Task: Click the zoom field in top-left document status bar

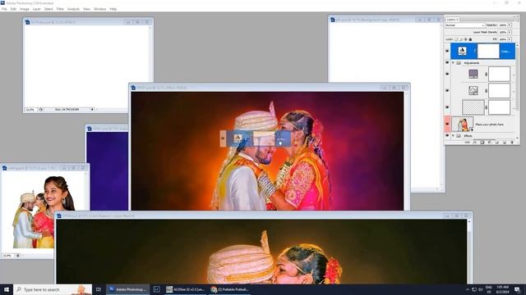Action: click(31, 109)
